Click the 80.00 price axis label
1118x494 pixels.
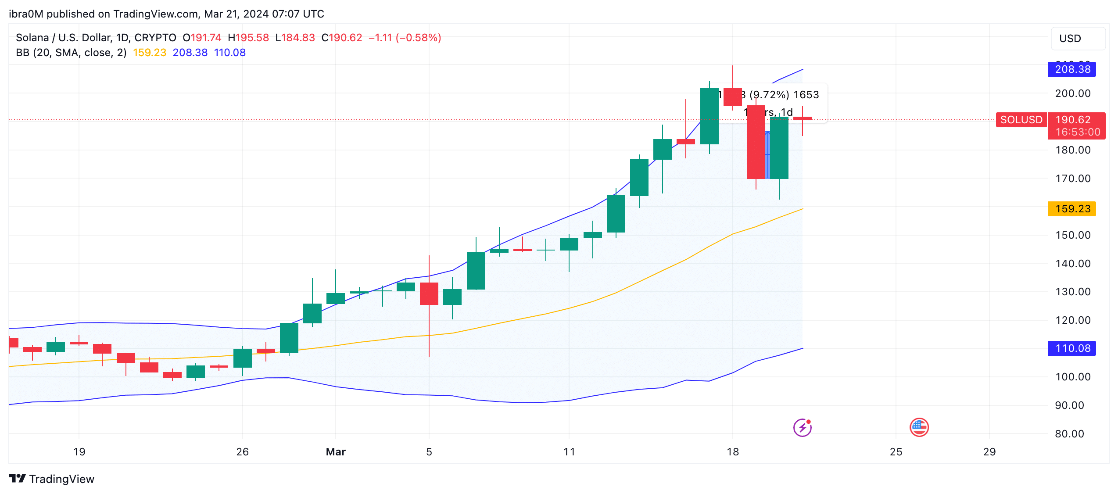1069,434
